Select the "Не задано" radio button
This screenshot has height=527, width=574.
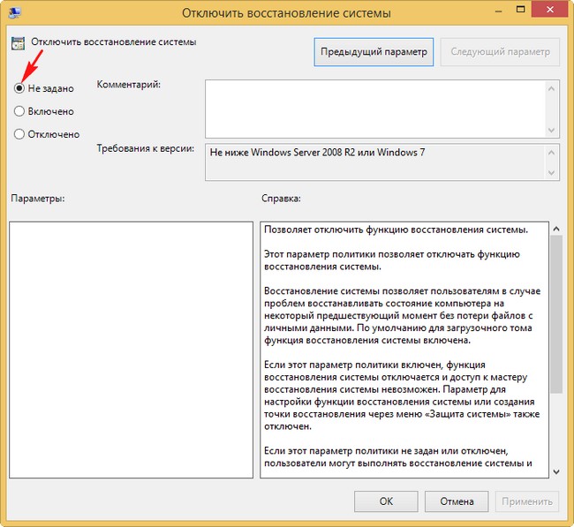click(x=19, y=88)
